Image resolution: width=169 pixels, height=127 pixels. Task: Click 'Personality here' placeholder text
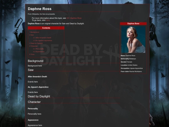point(34,114)
